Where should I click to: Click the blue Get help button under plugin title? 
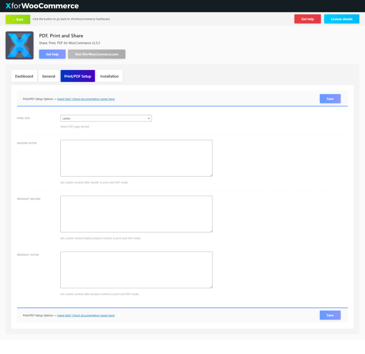point(52,54)
